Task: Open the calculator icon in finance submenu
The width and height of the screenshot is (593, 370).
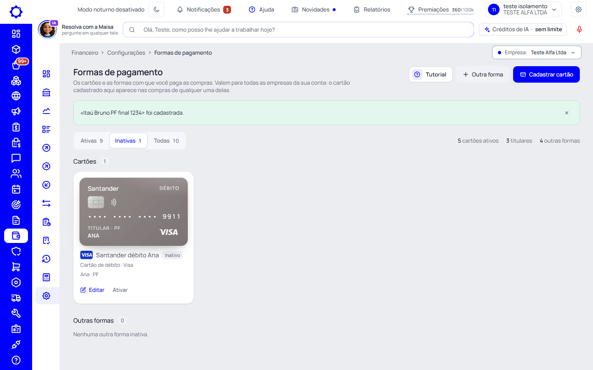Action: pos(47,277)
